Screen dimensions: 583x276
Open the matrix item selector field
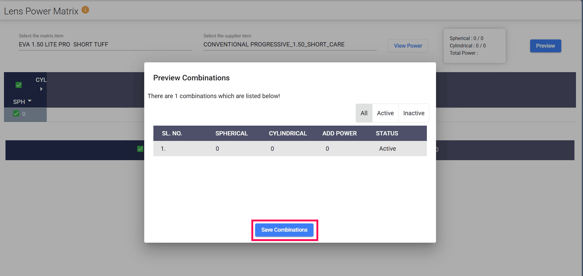pyautogui.click(x=105, y=45)
